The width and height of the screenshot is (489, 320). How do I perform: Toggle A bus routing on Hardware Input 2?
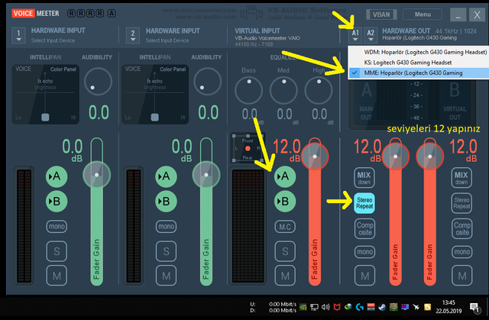click(166, 176)
